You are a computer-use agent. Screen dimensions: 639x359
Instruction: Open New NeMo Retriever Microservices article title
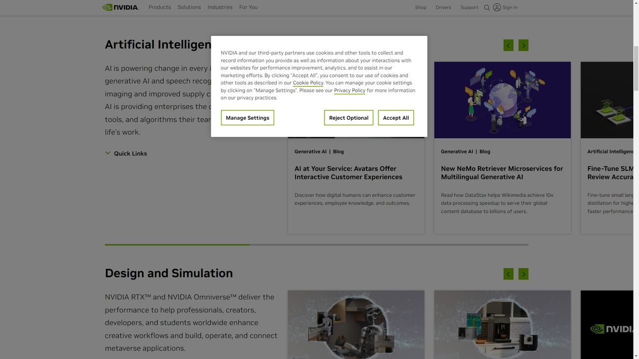(x=502, y=173)
